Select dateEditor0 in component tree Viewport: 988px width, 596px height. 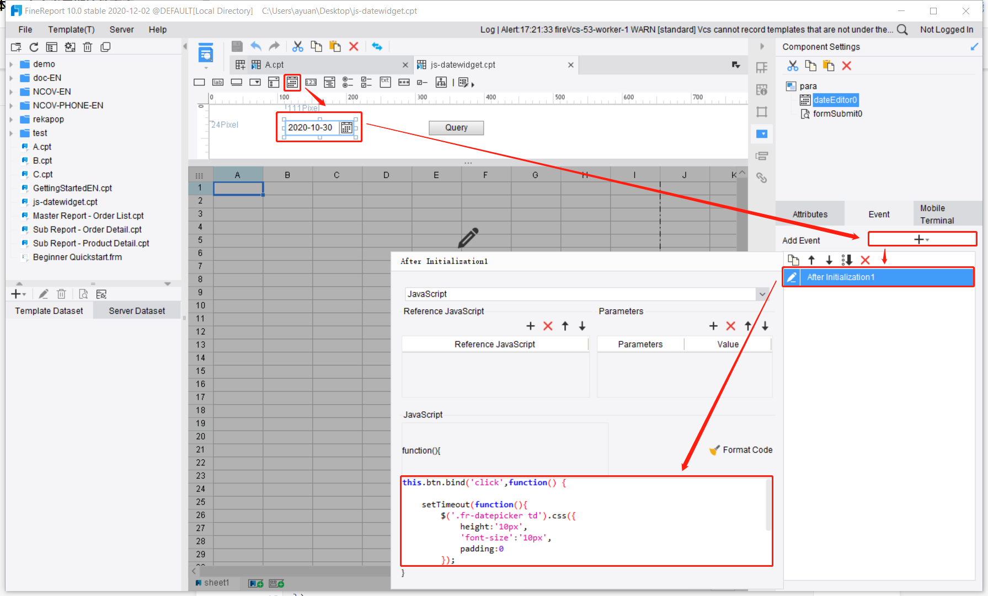835,100
